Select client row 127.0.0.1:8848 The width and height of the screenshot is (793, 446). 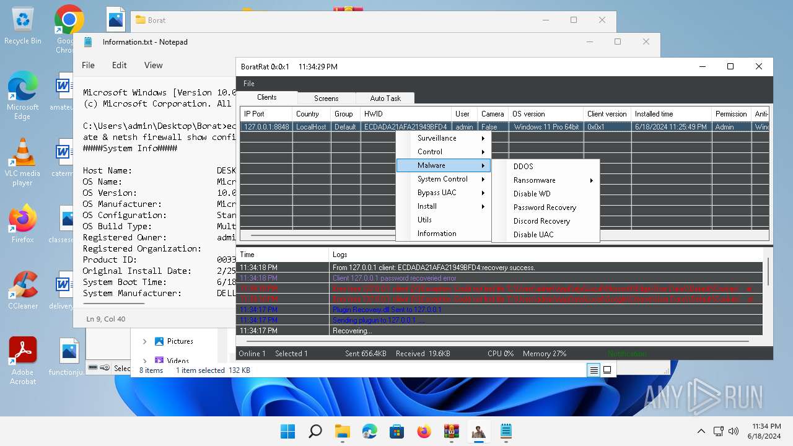tap(505, 127)
